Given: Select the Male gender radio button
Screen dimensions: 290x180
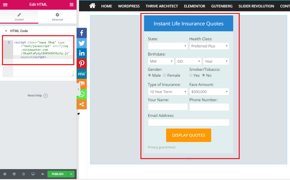Looking at the screenshot, I should pos(149,75).
